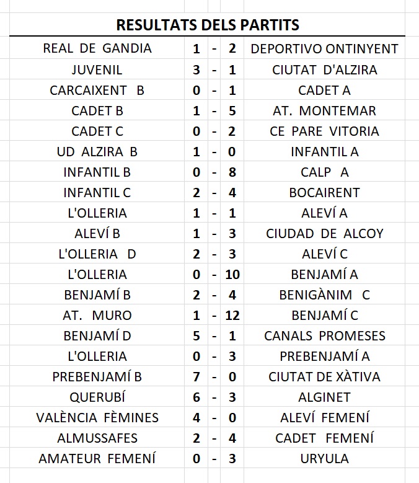Click the URYULA cell
The height and width of the screenshot is (483, 419).
click(325, 458)
